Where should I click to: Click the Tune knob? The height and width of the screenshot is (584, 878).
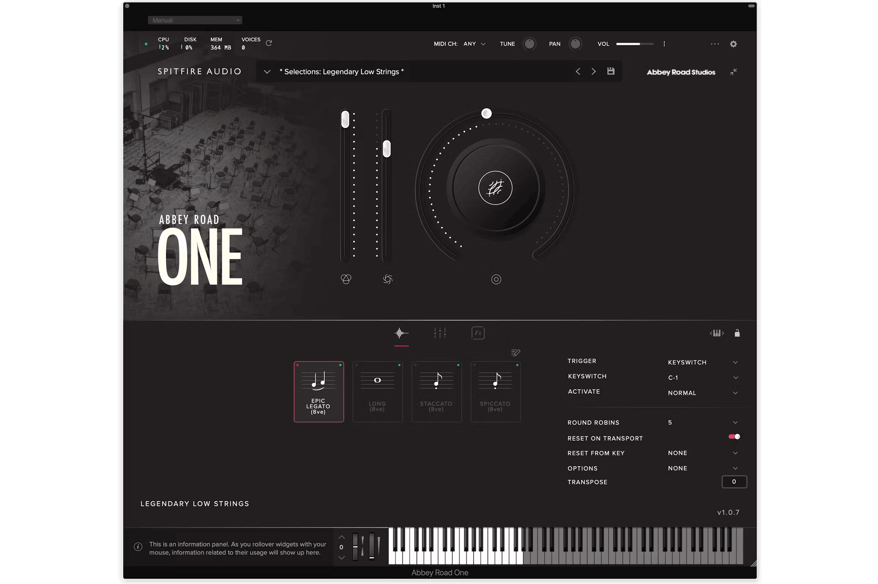tap(529, 44)
